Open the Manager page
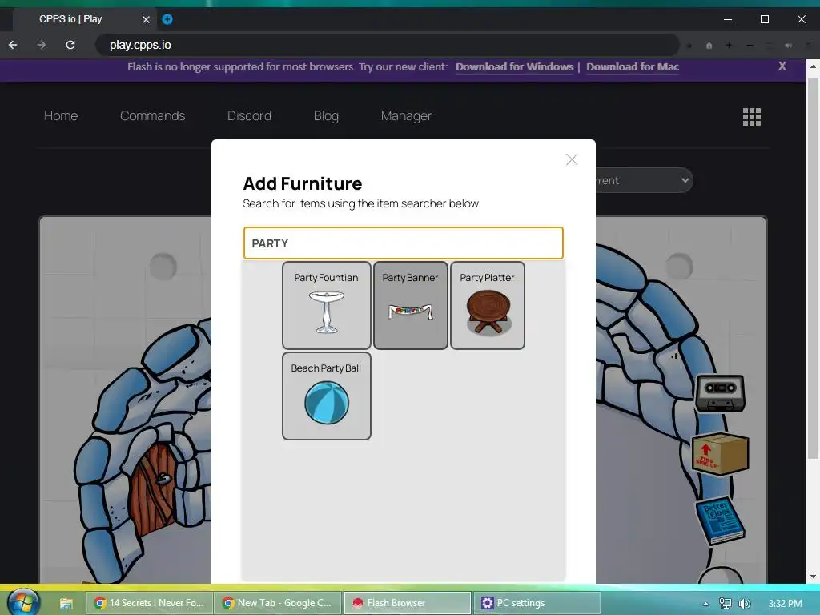Image resolution: width=820 pixels, height=615 pixels. pos(406,115)
